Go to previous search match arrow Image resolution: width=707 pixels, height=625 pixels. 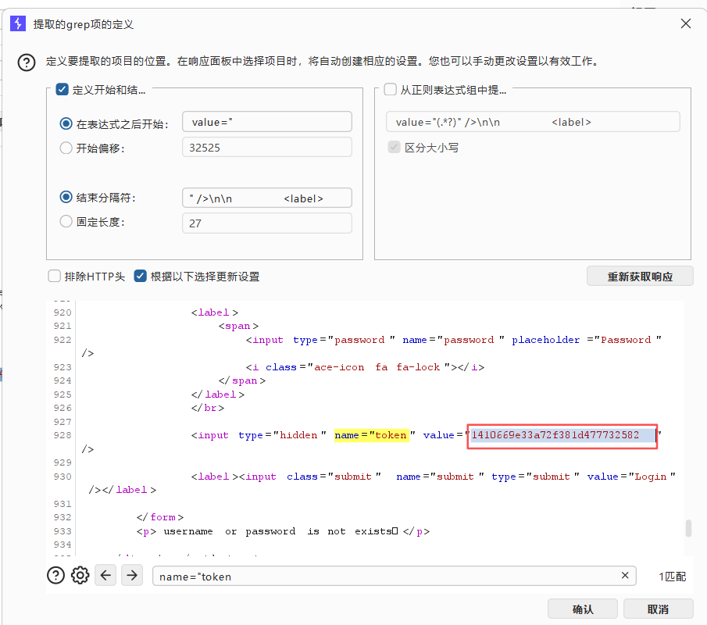click(105, 576)
